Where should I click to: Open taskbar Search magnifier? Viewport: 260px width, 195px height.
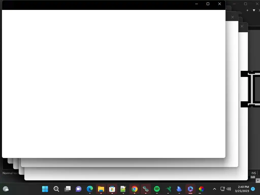coord(56,189)
